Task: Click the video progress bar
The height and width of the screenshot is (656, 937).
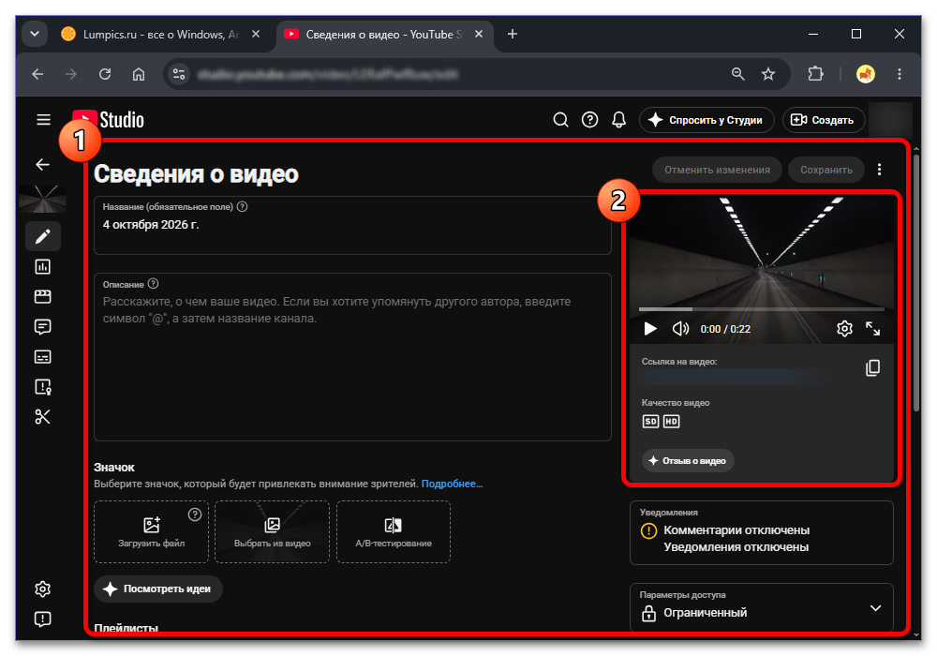Action: (761, 309)
